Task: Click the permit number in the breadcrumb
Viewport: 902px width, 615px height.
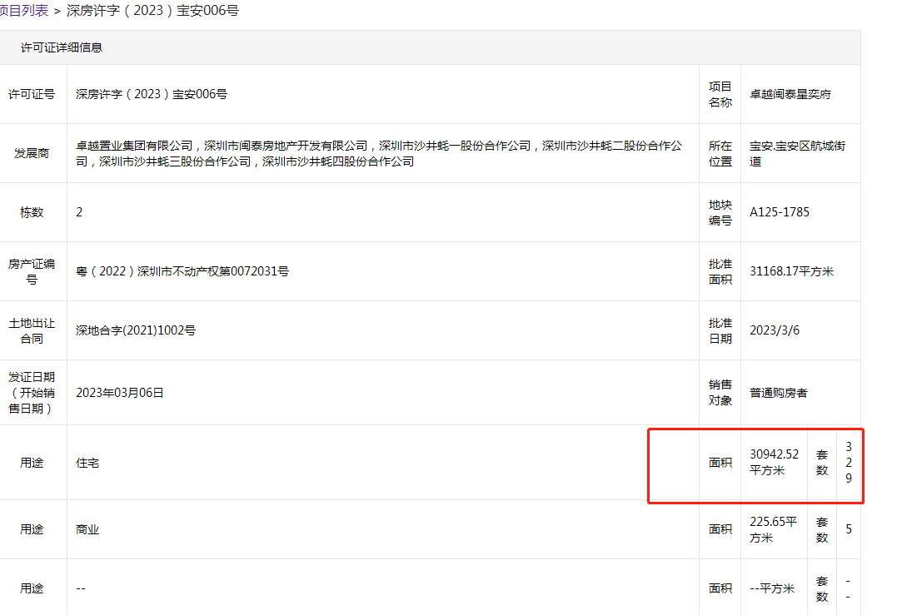Action: click(x=152, y=11)
